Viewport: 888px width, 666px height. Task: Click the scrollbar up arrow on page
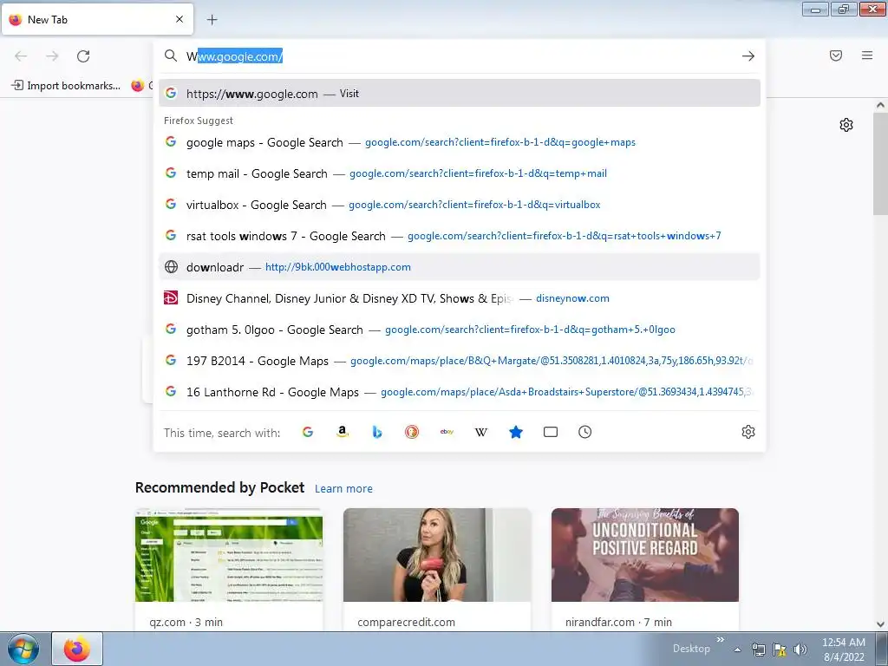click(880, 105)
